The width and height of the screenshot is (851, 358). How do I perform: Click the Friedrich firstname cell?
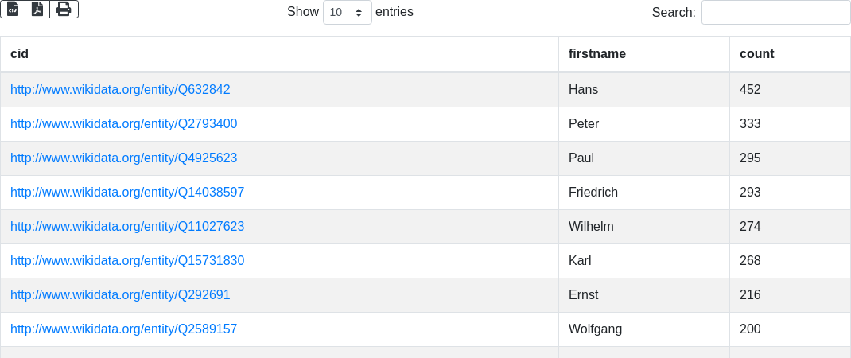tap(593, 193)
